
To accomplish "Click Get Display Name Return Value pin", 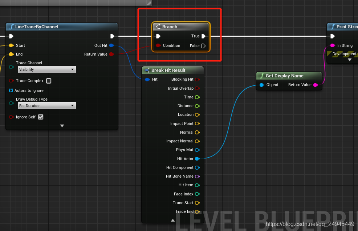I will 316,85.
